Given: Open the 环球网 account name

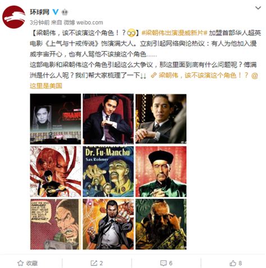Looking at the screenshot, I should pos(39,12).
